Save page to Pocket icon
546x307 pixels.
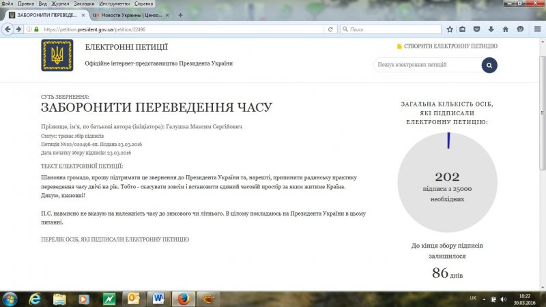(476, 29)
